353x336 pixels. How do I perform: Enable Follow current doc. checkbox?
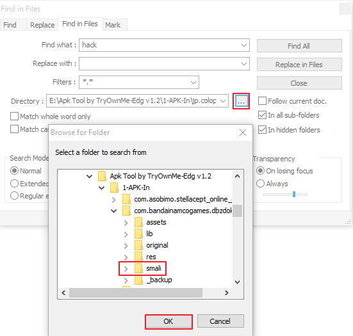262,101
